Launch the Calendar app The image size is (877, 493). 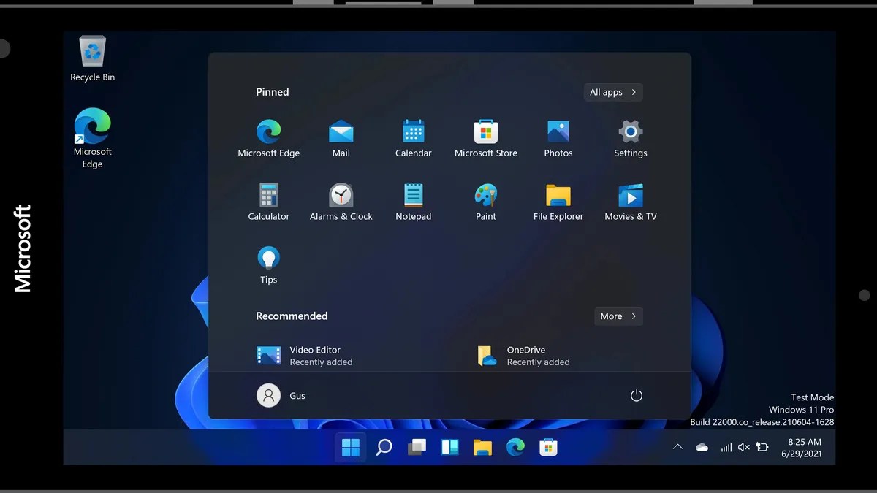[x=413, y=139]
